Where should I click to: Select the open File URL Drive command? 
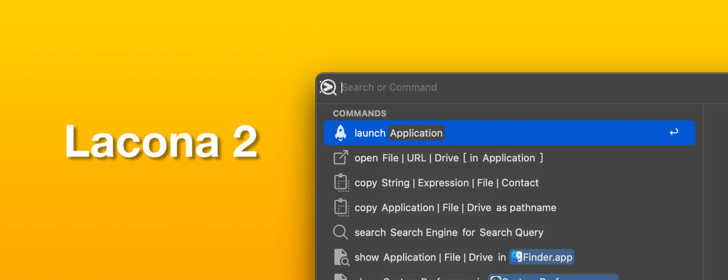(509, 158)
